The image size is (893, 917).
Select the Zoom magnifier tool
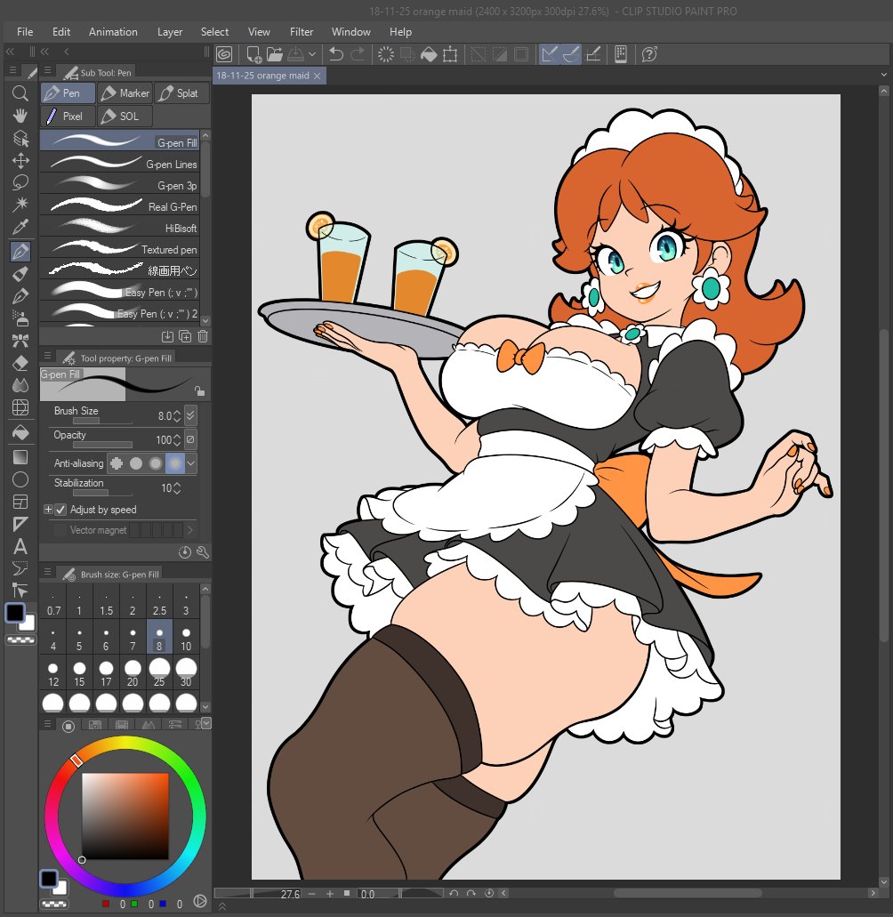click(x=20, y=93)
